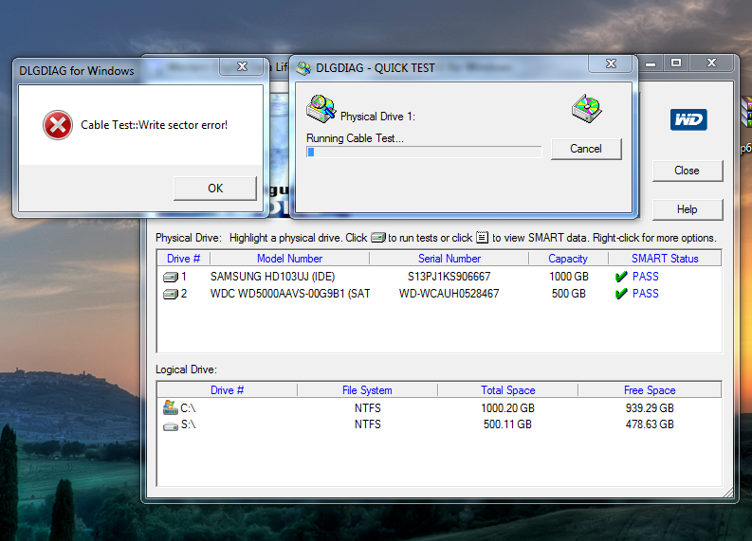Image resolution: width=752 pixels, height=541 pixels.
Task: Click the green SMART PASS checkmark for drive 1
Action: click(620, 277)
